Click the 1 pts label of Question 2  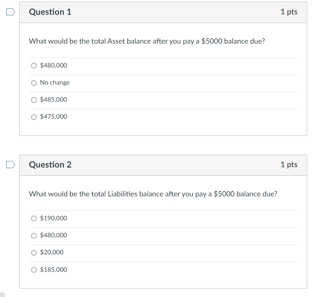click(289, 165)
